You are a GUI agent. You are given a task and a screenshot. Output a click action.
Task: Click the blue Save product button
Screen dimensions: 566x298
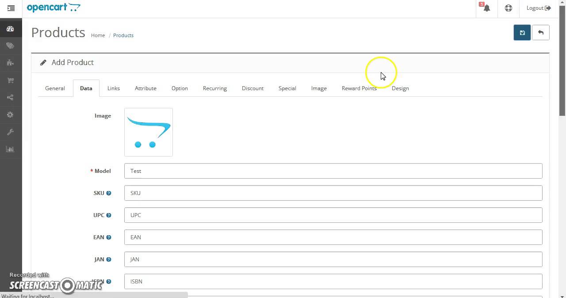click(x=522, y=33)
